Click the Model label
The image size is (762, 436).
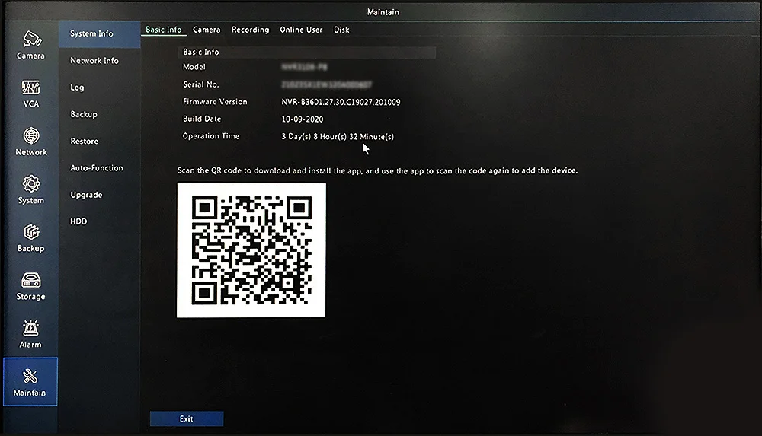[x=194, y=67]
